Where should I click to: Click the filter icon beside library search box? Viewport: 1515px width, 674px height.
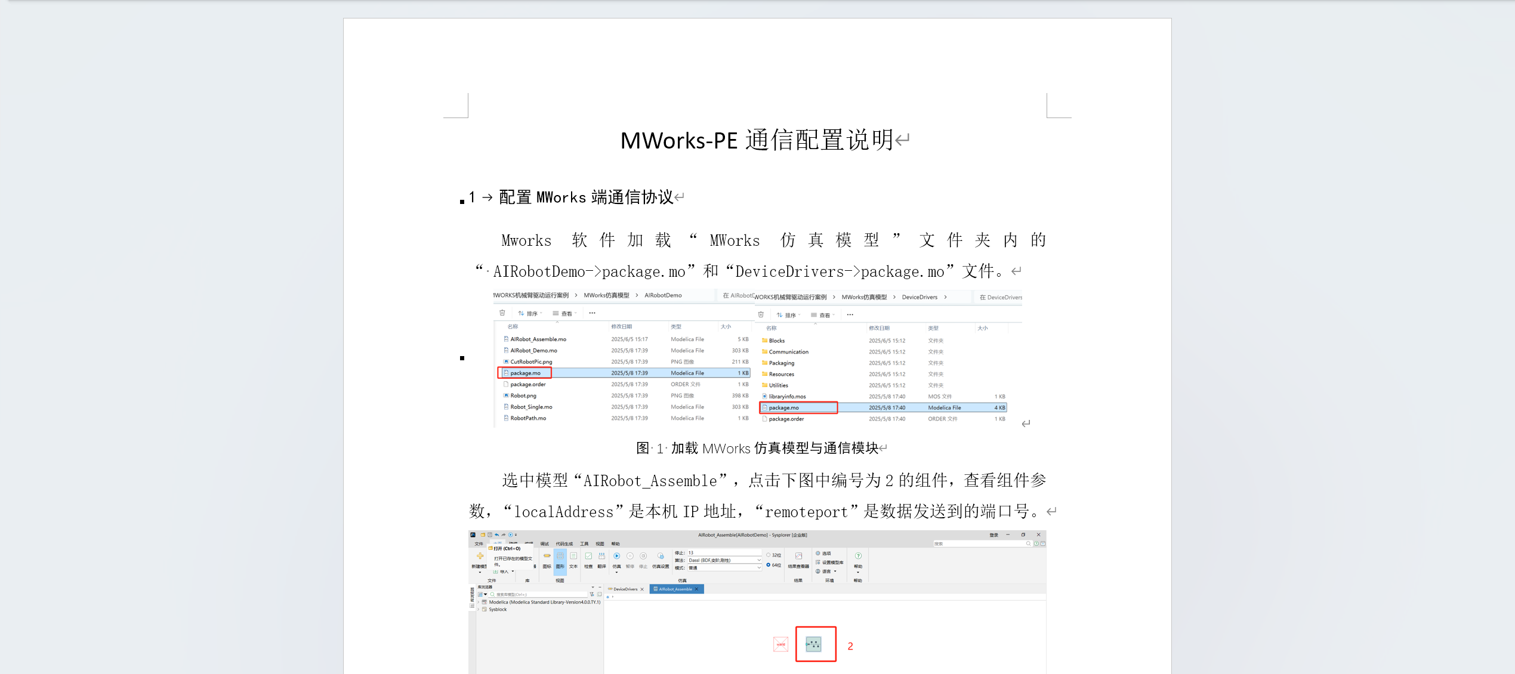click(x=592, y=595)
